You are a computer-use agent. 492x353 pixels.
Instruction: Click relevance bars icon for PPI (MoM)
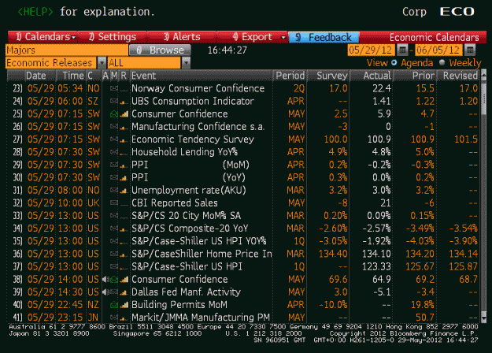tap(124, 165)
